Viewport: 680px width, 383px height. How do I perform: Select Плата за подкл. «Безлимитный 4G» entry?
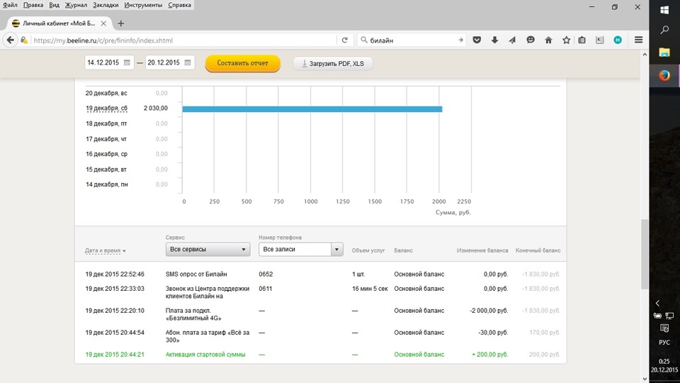(193, 314)
